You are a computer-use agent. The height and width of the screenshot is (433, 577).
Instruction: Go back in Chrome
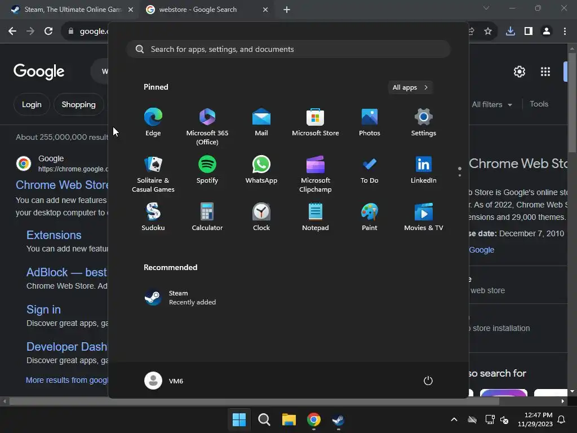click(12, 32)
